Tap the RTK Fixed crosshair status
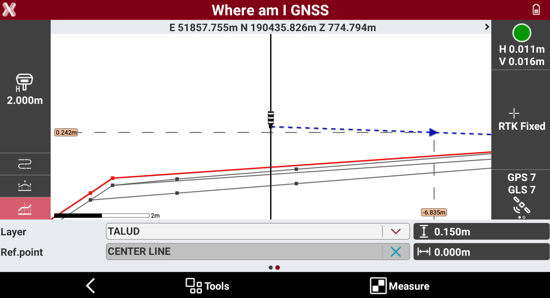The height and width of the screenshot is (298, 550). [x=521, y=120]
